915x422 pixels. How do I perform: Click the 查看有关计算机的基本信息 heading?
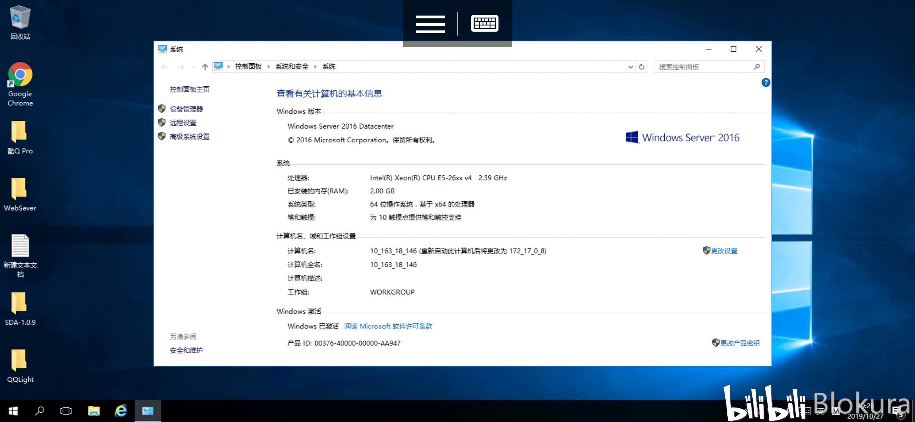pos(329,94)
